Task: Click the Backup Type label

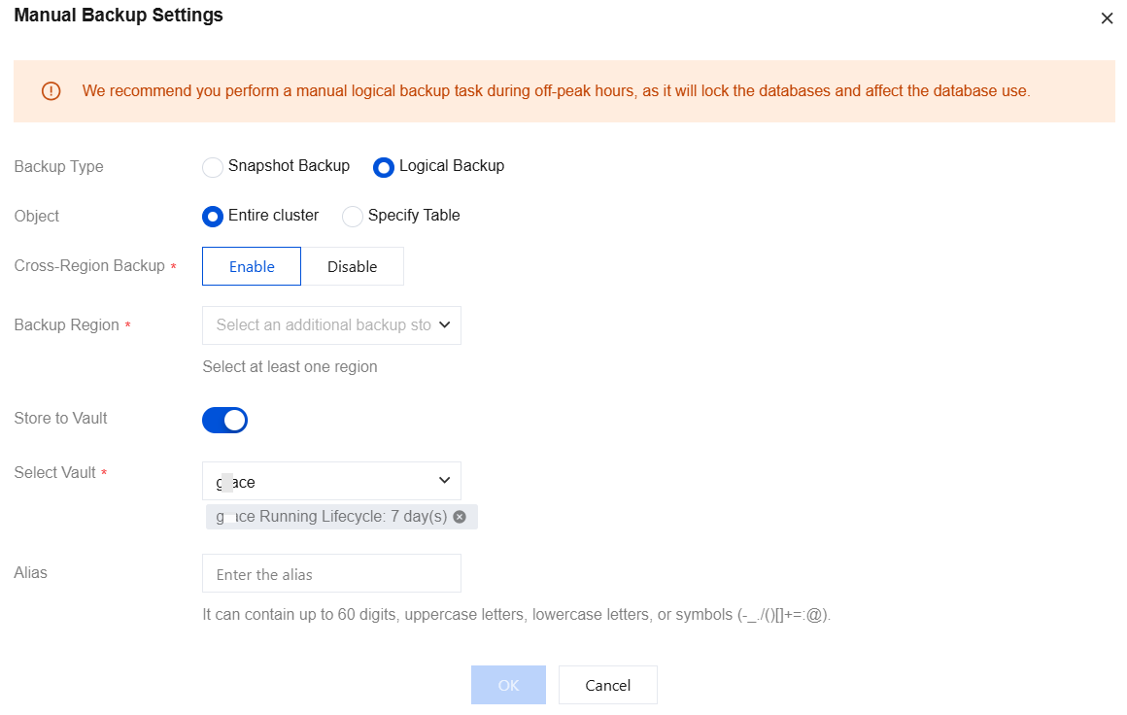Action: [58, 167]
